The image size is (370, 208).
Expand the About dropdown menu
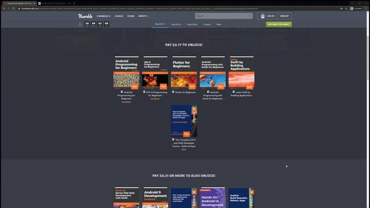click(143, 16)
